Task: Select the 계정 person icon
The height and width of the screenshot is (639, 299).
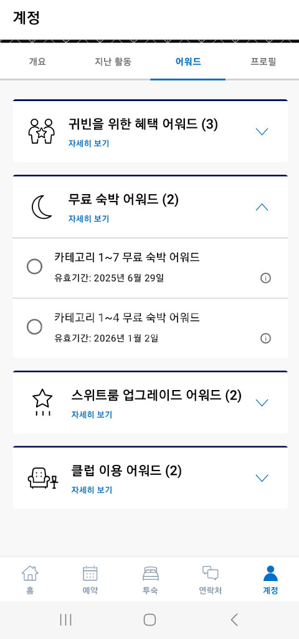Action: 270,573
